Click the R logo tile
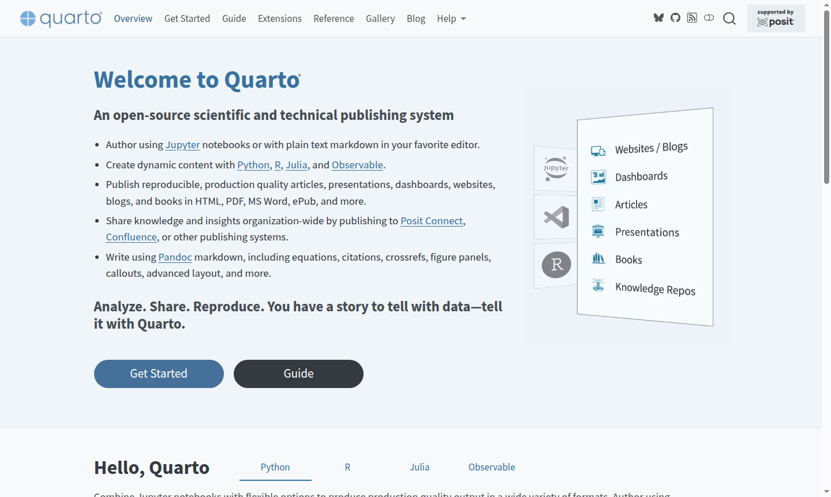The image size is (831, 497). click(x=556, y=265)
